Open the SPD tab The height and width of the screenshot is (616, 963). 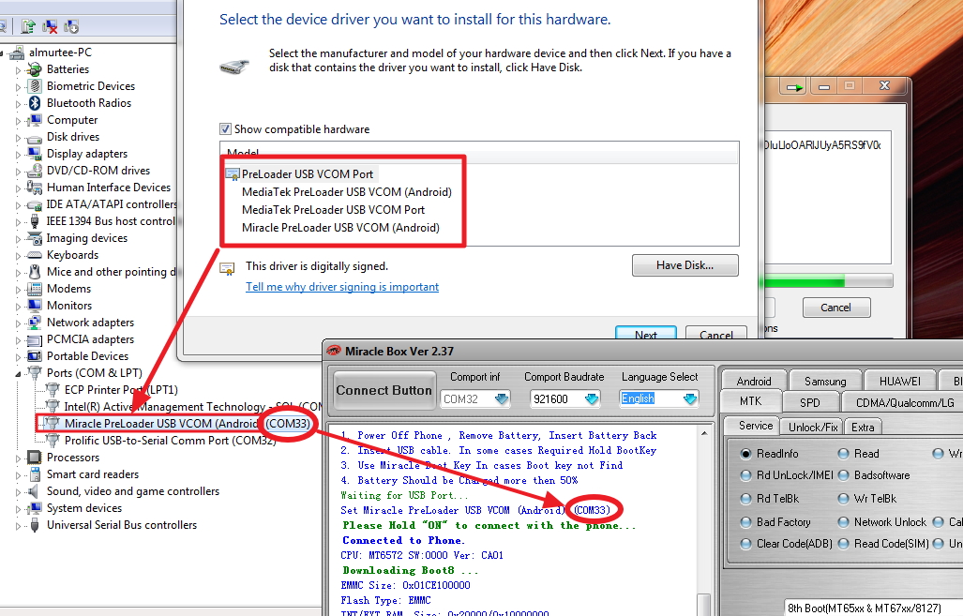(x=809, y=403)
